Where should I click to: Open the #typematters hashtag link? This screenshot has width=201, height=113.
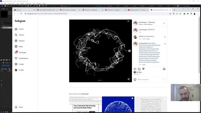pyautogui.click(x=151, y=43)
